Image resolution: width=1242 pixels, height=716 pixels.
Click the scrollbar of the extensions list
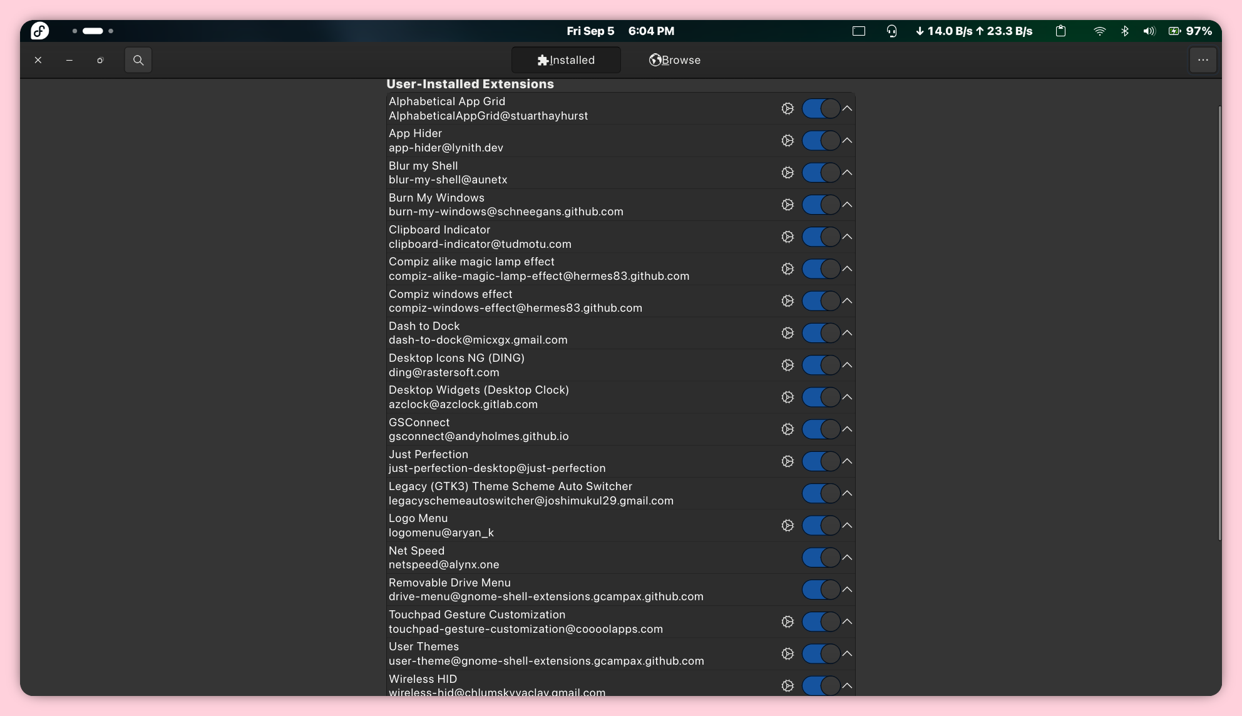(1219, 322)
